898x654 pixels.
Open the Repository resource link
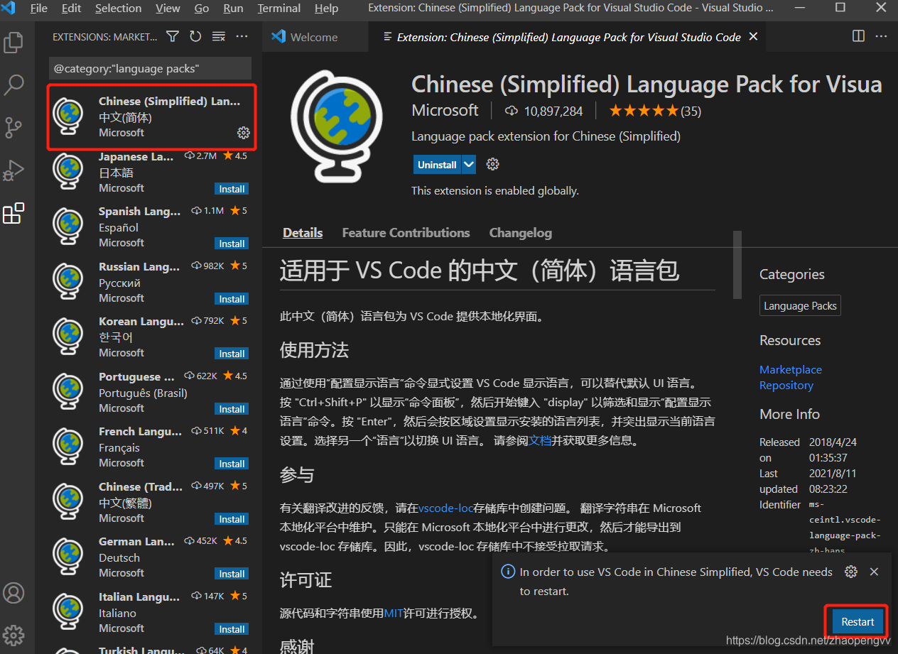tap(786, 386)
